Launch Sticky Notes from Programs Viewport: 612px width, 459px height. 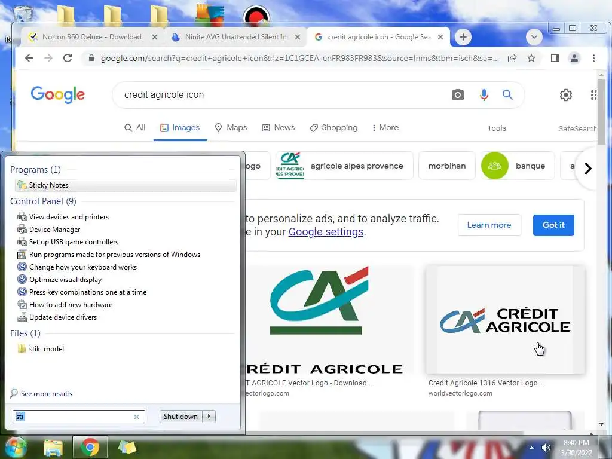(x=126, y=185)
